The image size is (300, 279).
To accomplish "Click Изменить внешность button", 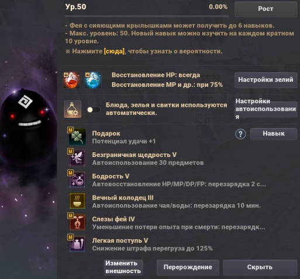I will click(x=123, y=267).
